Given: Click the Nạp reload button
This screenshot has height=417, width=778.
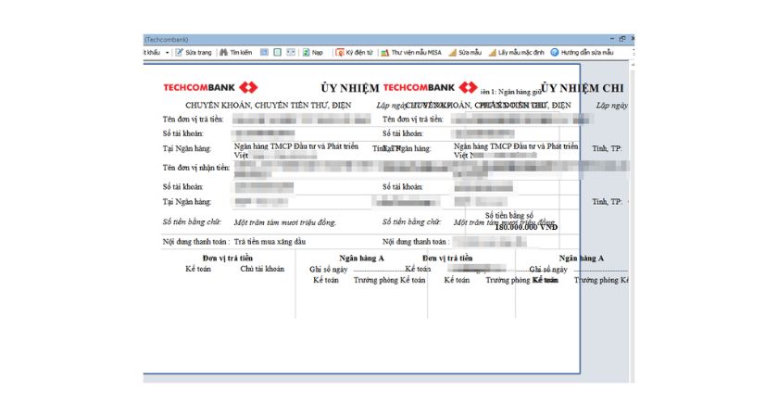Looking at the screenshot, I should tap(313, 52).
